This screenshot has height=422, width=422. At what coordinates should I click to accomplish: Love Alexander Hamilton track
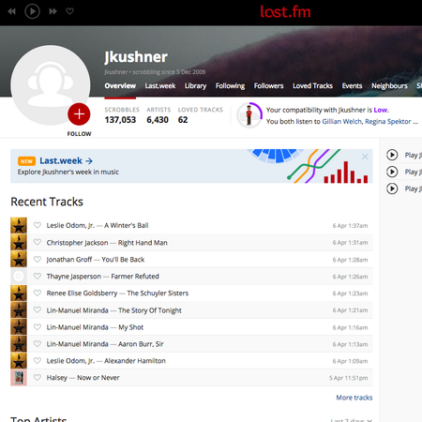38,360
